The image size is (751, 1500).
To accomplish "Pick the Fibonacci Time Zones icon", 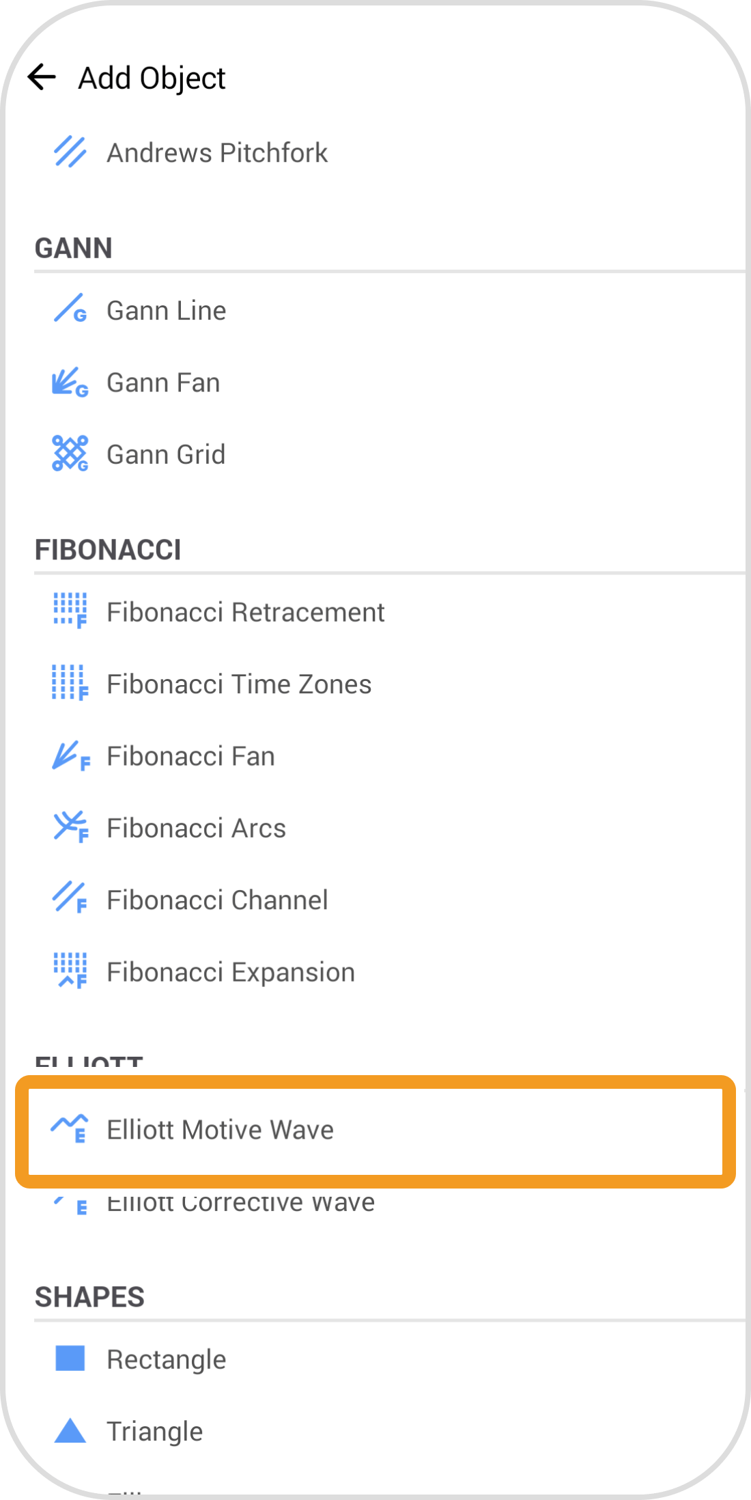I will pyautogui.click(x=70, y=683).
